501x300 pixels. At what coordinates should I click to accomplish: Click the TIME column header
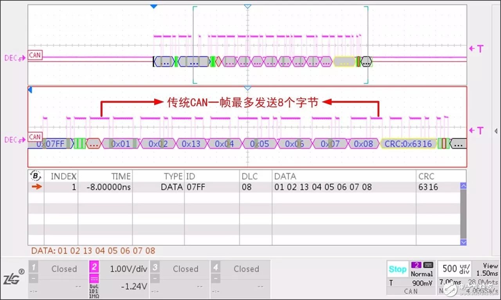pos(121,176)
